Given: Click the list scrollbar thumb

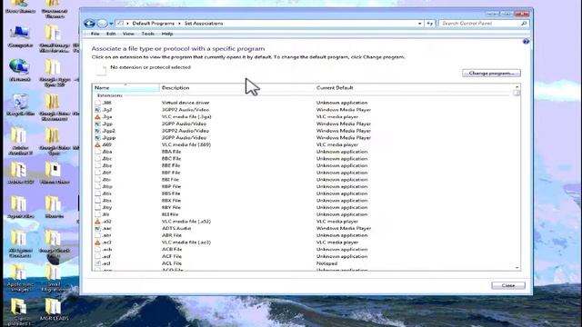Looking at the screenshot, I should 517,93.
